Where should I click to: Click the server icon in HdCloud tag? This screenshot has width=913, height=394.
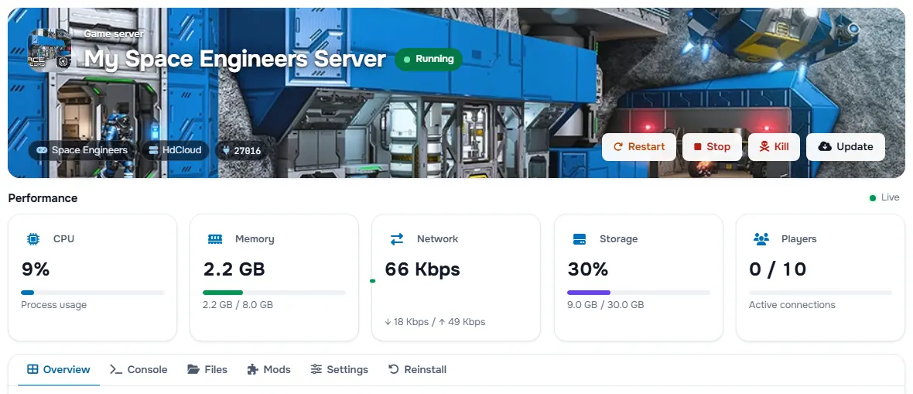[154, 150]
